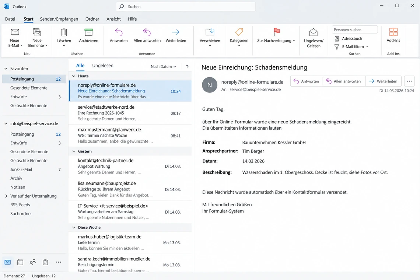The image size is (420, 280).
Task: Expand Verlauf der Unterhaltung folder
Action: point(6,196)
